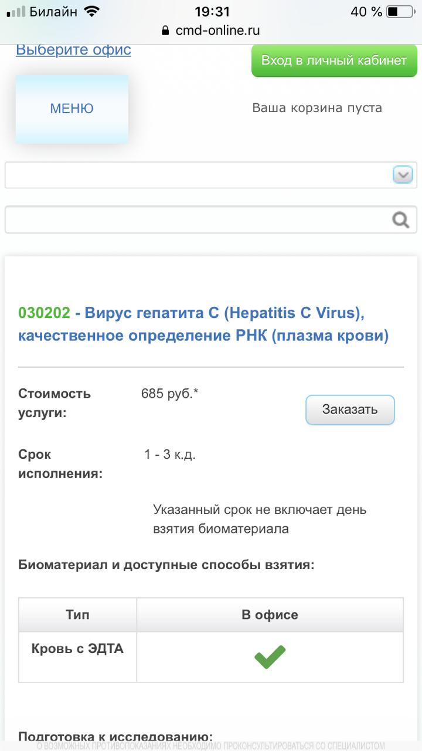Tap the Ваша корзина пуста cart status

(317, 108)
